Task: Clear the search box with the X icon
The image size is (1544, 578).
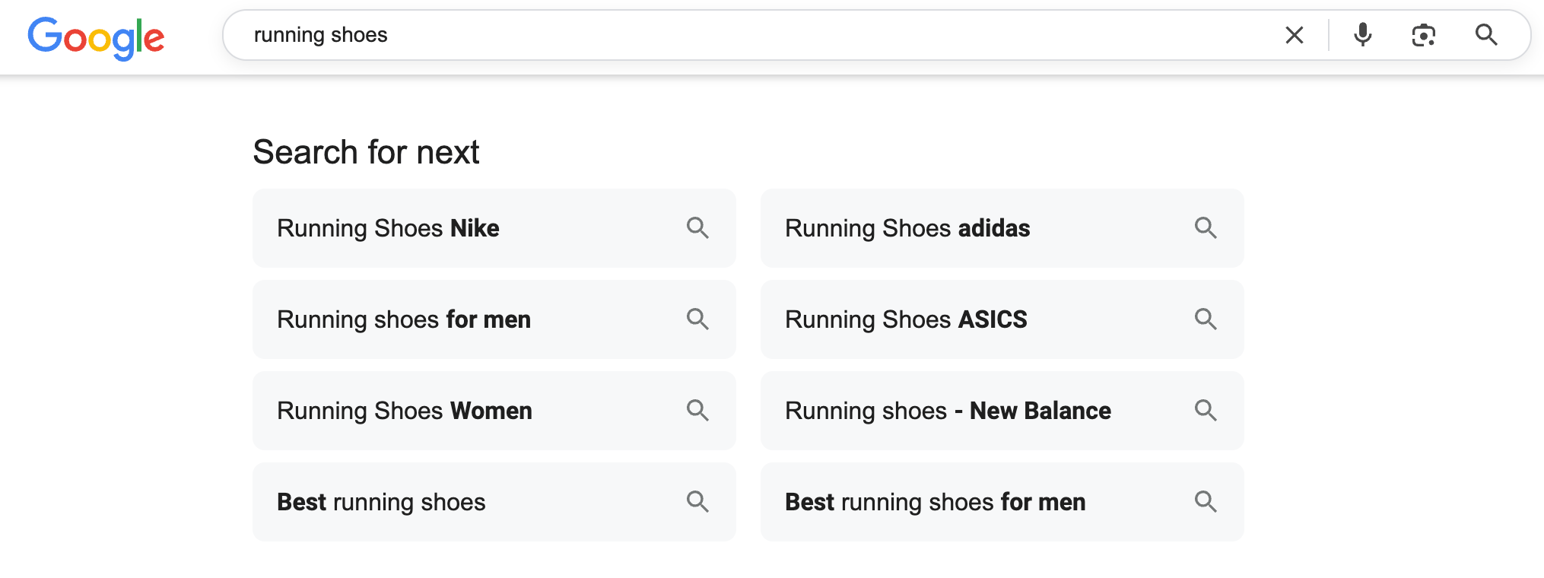Action: point(1294,35)
